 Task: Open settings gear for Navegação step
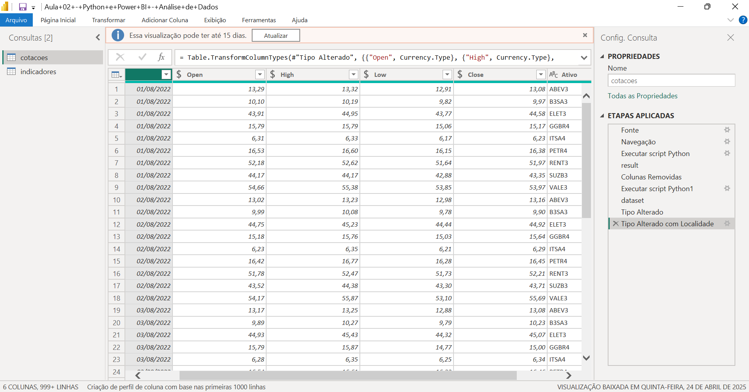(727, 141)
